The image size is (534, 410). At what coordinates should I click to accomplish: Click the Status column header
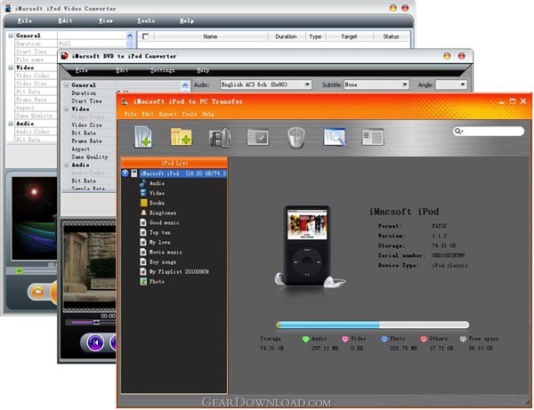click(x=391, y=36)
